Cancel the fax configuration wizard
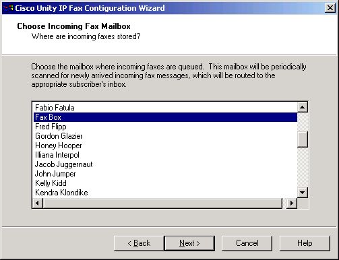 (247, 243)
